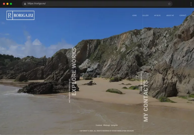
Task: Go to the Gallery page
Action: click(x=145, y=15)
